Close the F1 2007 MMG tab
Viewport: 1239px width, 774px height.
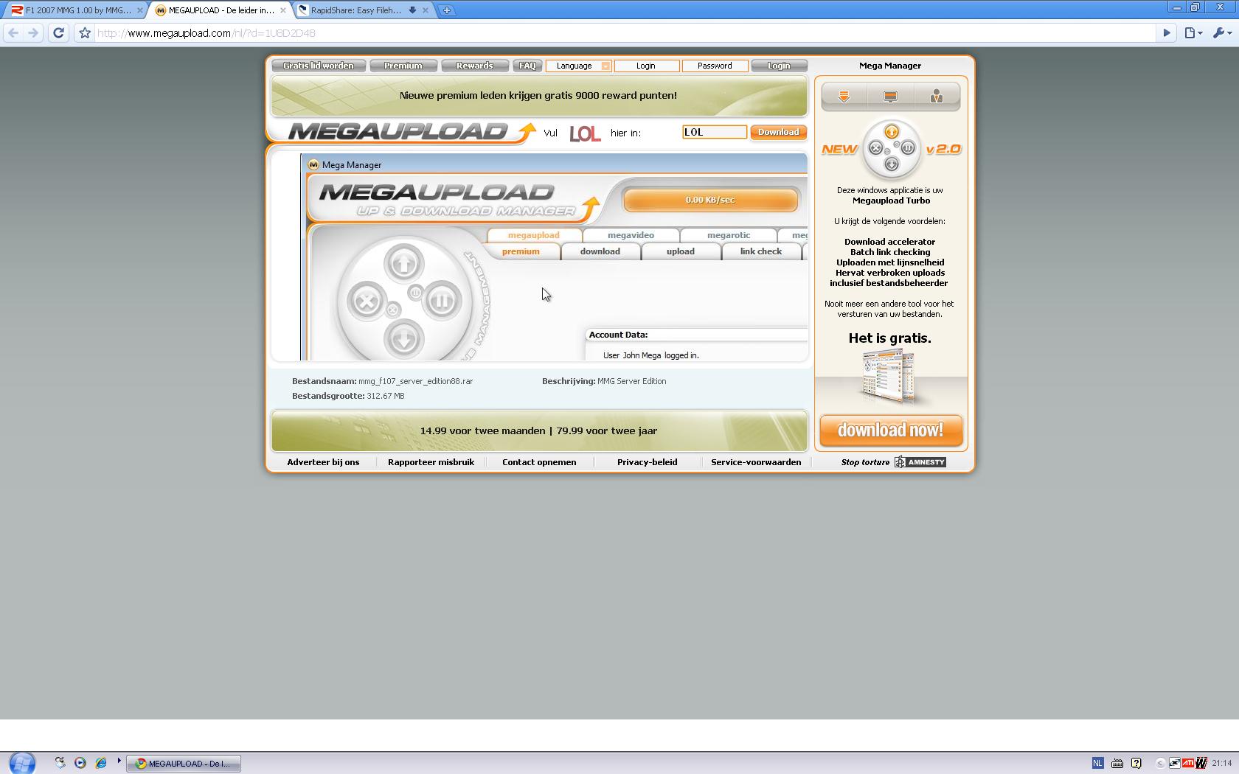point(140,10)
